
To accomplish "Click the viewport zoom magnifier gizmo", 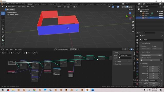I will 133,22.
